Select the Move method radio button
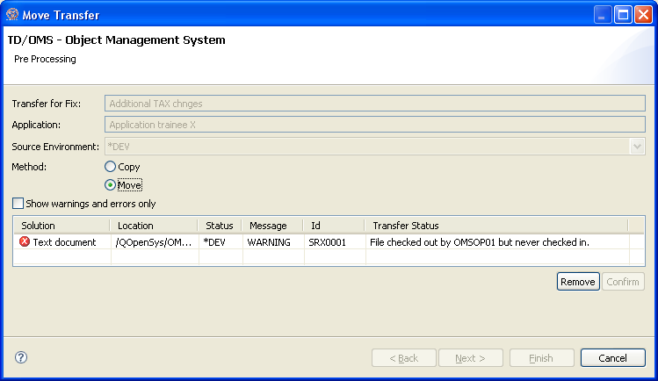This screenshot has height=381, width=658. click(x=110, y=185)
